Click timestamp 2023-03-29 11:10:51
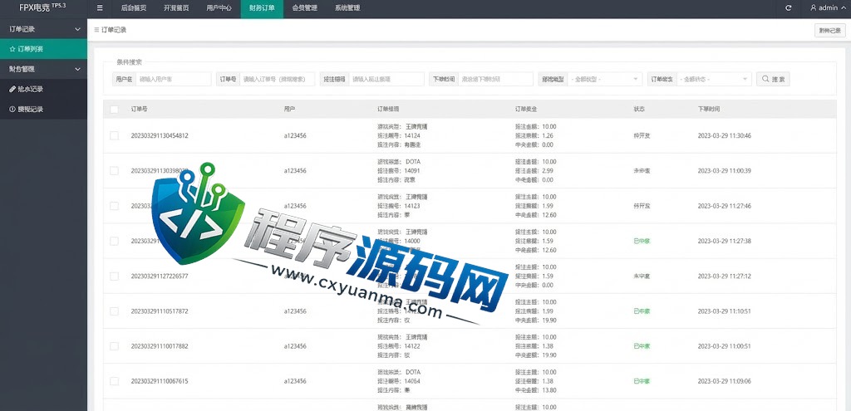This screenshot has width=851, height=411. click(725, 311)
